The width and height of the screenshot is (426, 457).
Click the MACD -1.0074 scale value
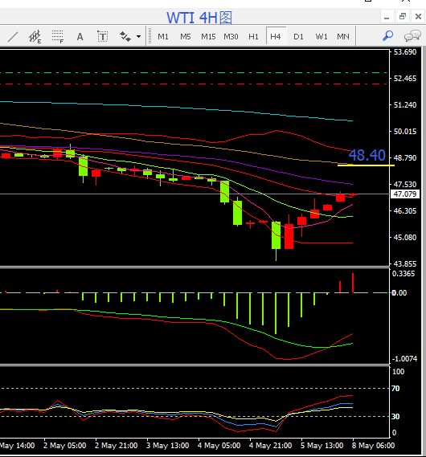[x=404, y=359]
